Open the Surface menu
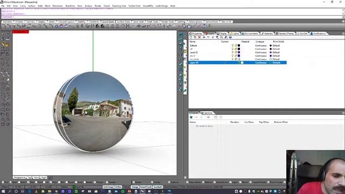Viewport: 345px width, 194px height. (x=32, y=6)
